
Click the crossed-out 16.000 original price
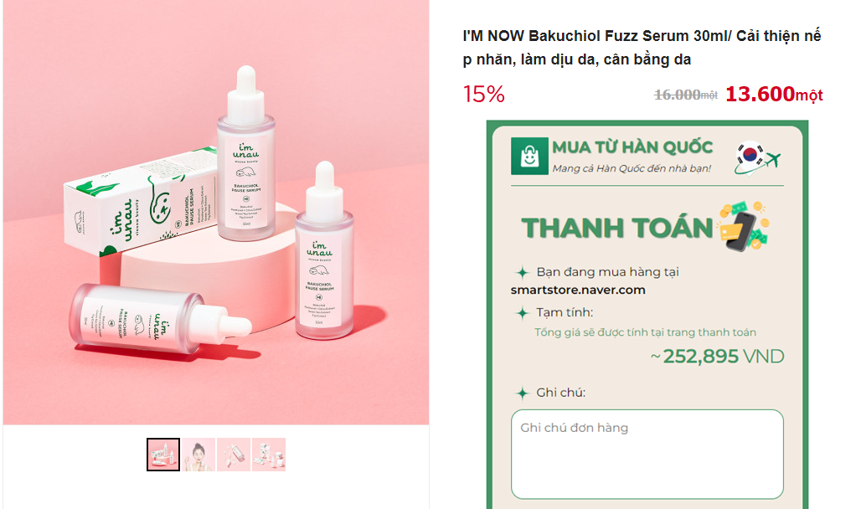tap(677, 95)
